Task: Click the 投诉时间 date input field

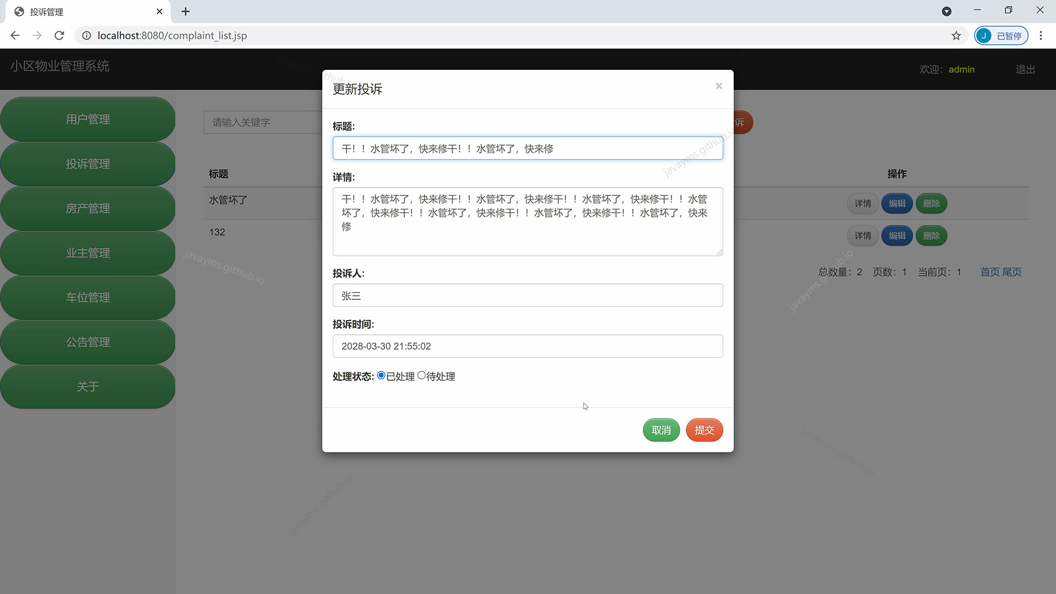Action: [x=527, y=346]
